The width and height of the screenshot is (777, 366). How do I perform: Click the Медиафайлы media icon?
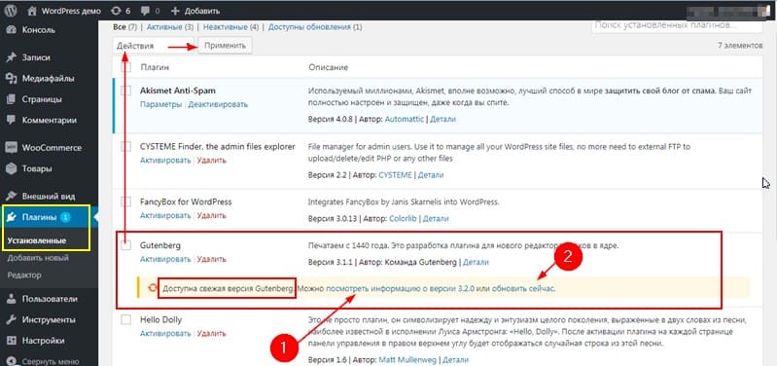(x=11, y=78)
